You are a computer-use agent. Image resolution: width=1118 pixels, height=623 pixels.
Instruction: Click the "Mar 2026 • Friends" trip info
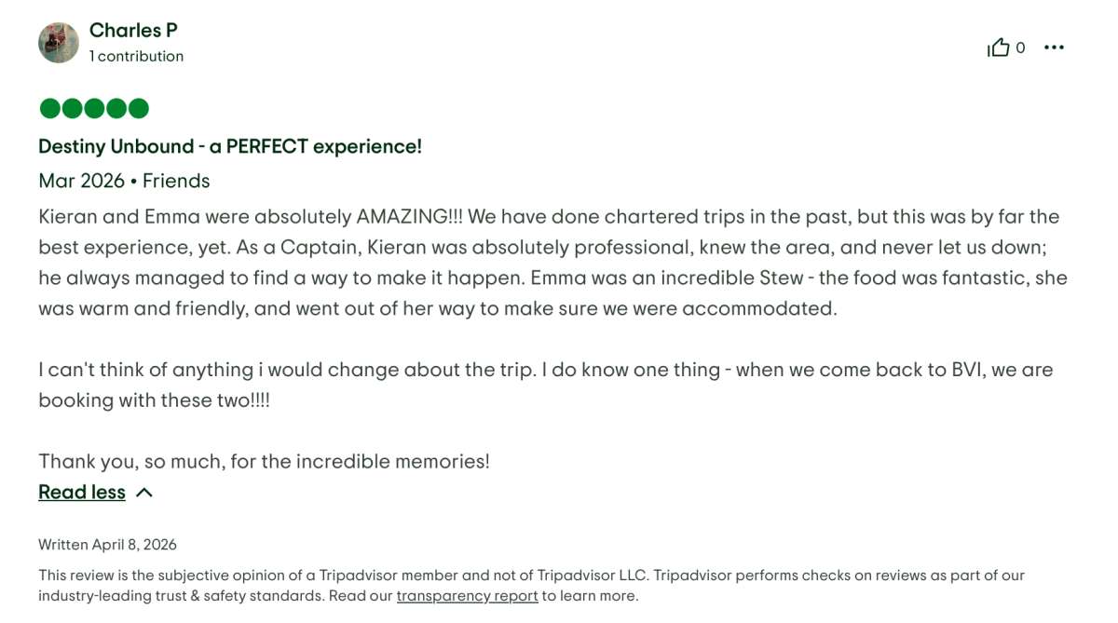[124, 181]
